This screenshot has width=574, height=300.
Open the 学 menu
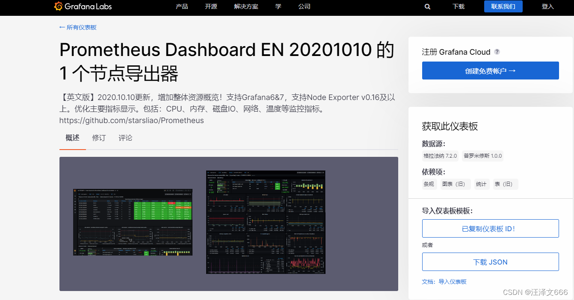tap(278, 6)
